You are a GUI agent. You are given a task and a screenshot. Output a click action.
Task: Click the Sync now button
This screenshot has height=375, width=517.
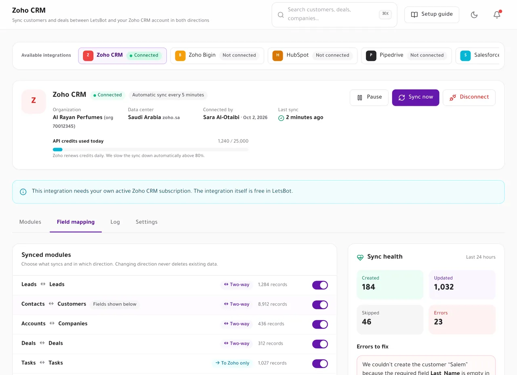pos(416,98)
